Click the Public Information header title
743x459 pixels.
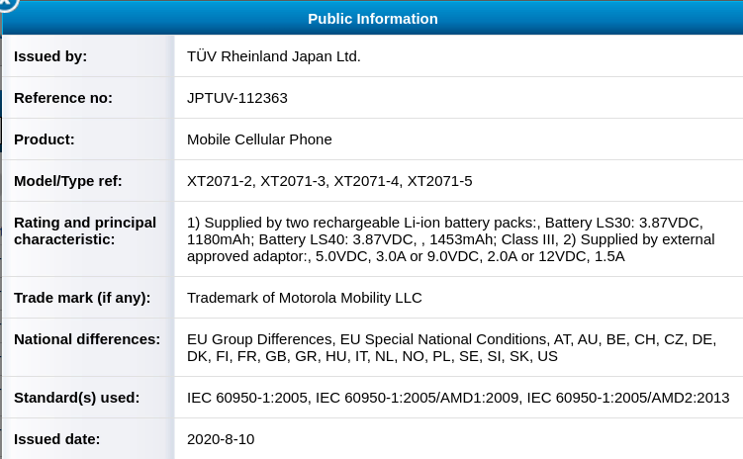[372, 19]
